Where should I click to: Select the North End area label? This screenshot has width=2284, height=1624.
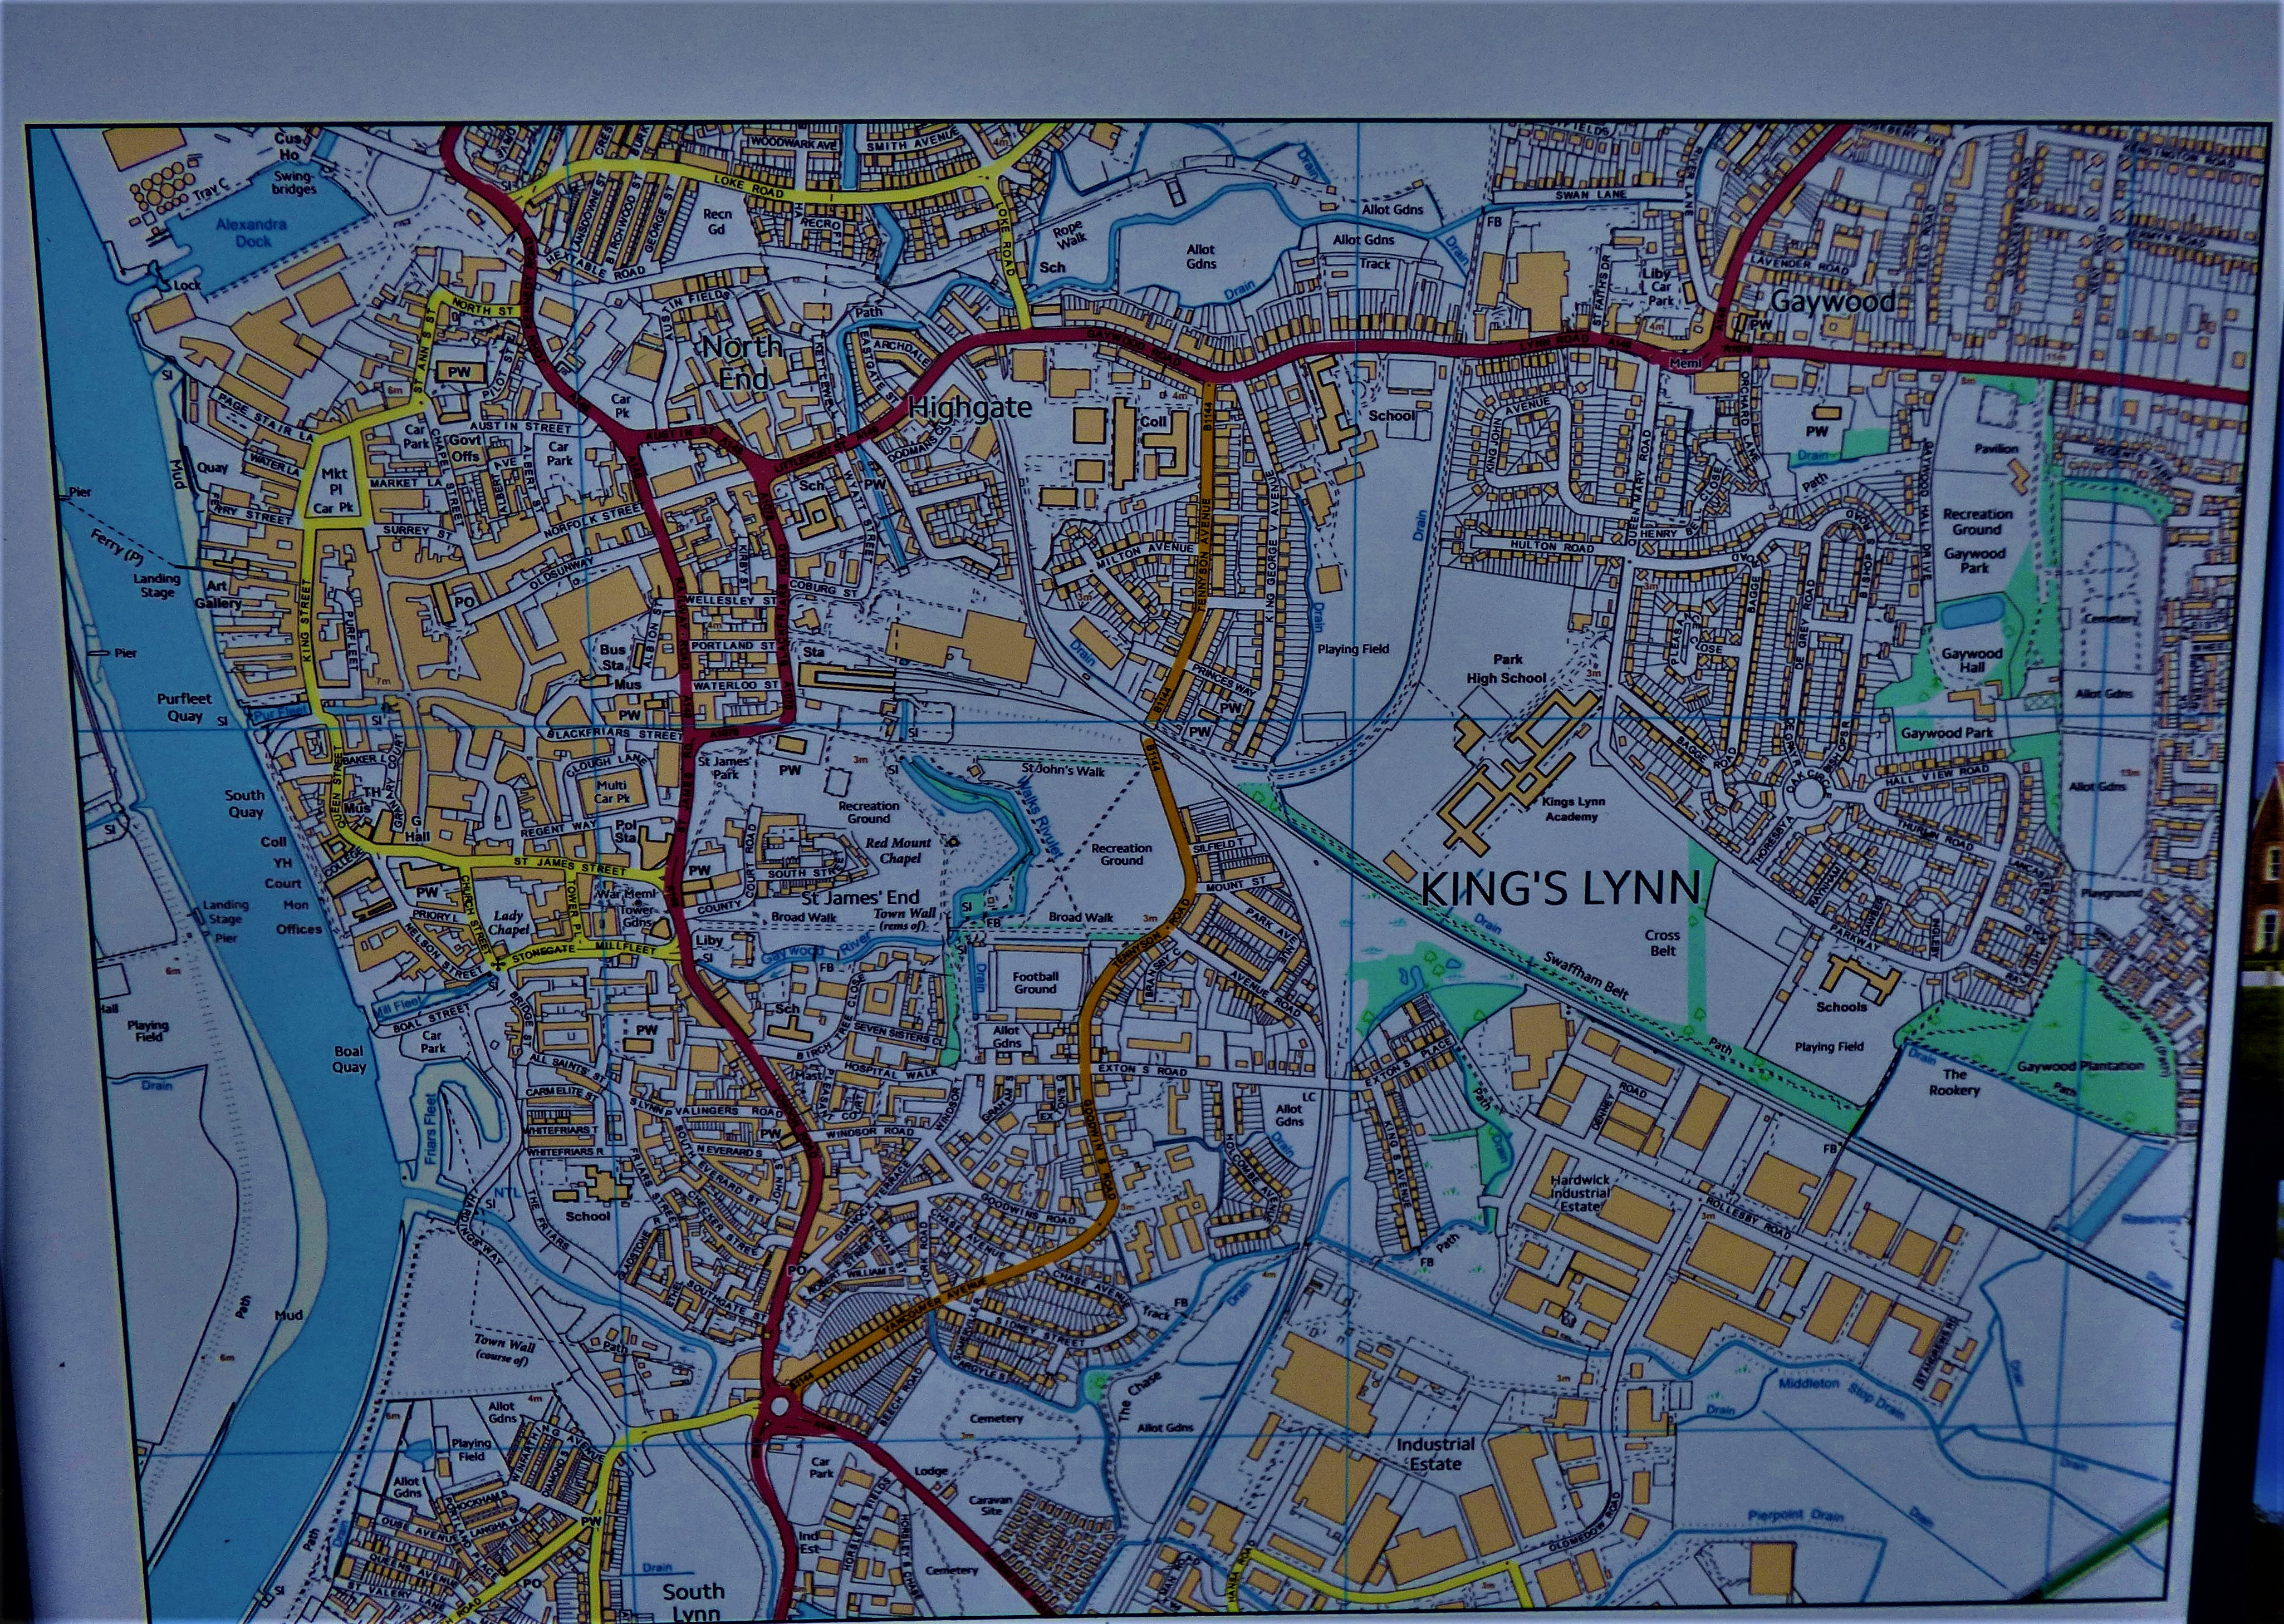click(x=741, y=362)
